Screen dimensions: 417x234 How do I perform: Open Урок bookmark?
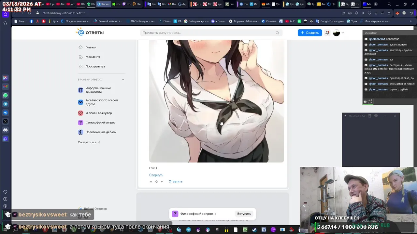[x=352, y=21]
